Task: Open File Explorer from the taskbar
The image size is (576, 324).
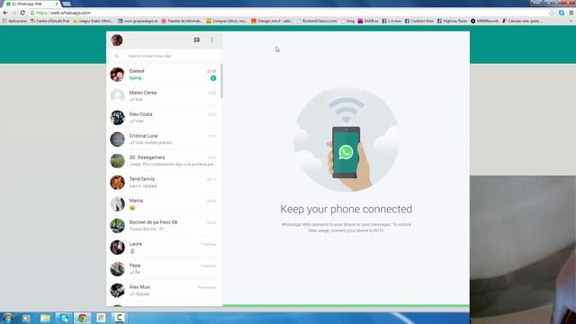Action: point(45,318)
